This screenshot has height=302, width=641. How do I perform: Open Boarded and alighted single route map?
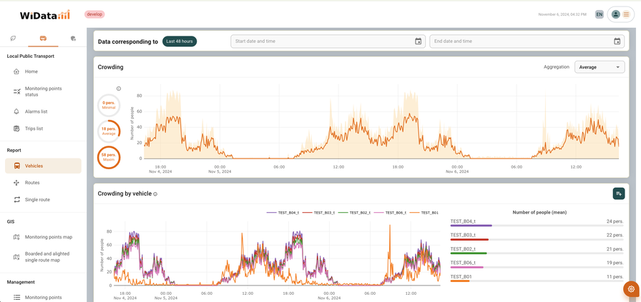pyautogui.click(x=43, y=257)
